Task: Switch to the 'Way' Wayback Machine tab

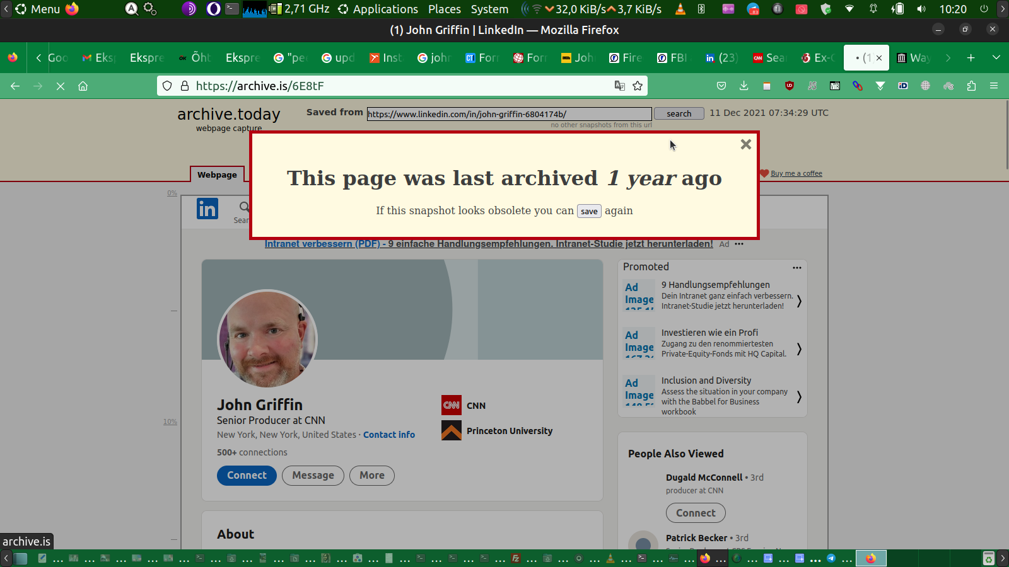Action: click(x=913, y=58)
